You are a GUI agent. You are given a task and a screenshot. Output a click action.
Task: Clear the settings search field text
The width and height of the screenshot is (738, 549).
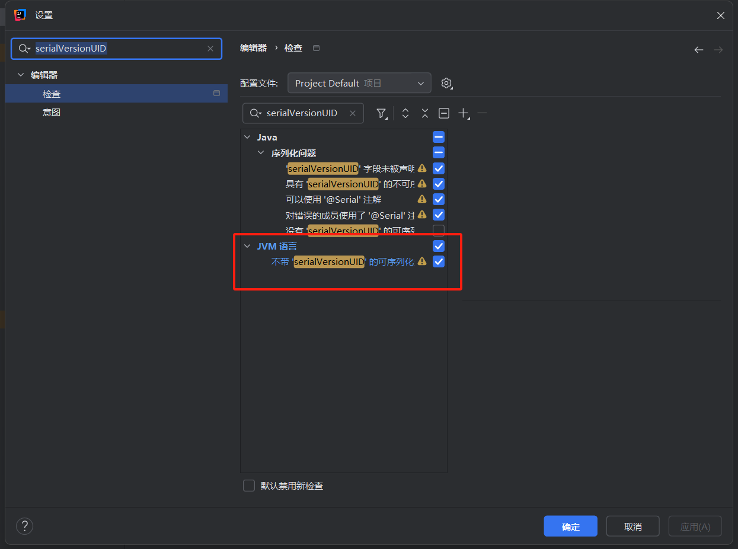210,49
